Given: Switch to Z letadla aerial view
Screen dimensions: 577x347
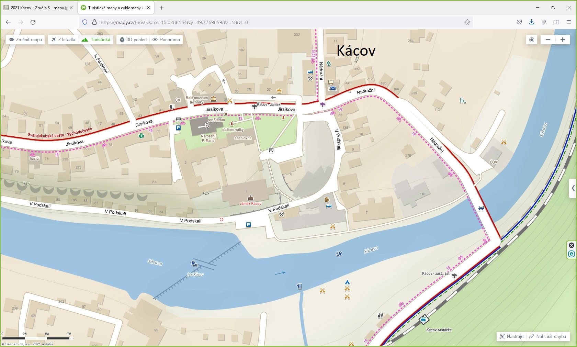Looking at the screenshot, I should click(63, 40).
